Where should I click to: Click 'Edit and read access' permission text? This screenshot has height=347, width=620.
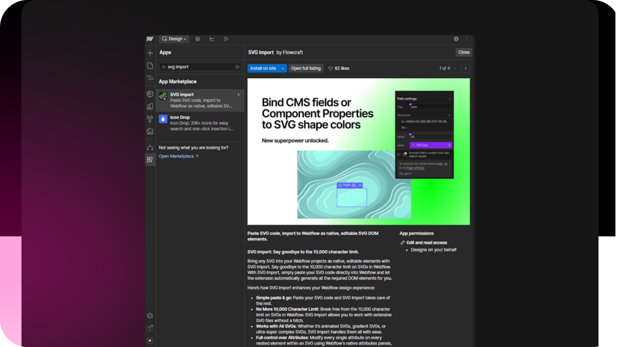coord(427,243)
